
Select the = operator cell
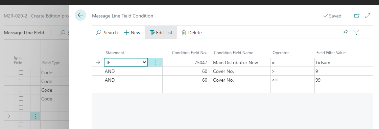(292, 62)
